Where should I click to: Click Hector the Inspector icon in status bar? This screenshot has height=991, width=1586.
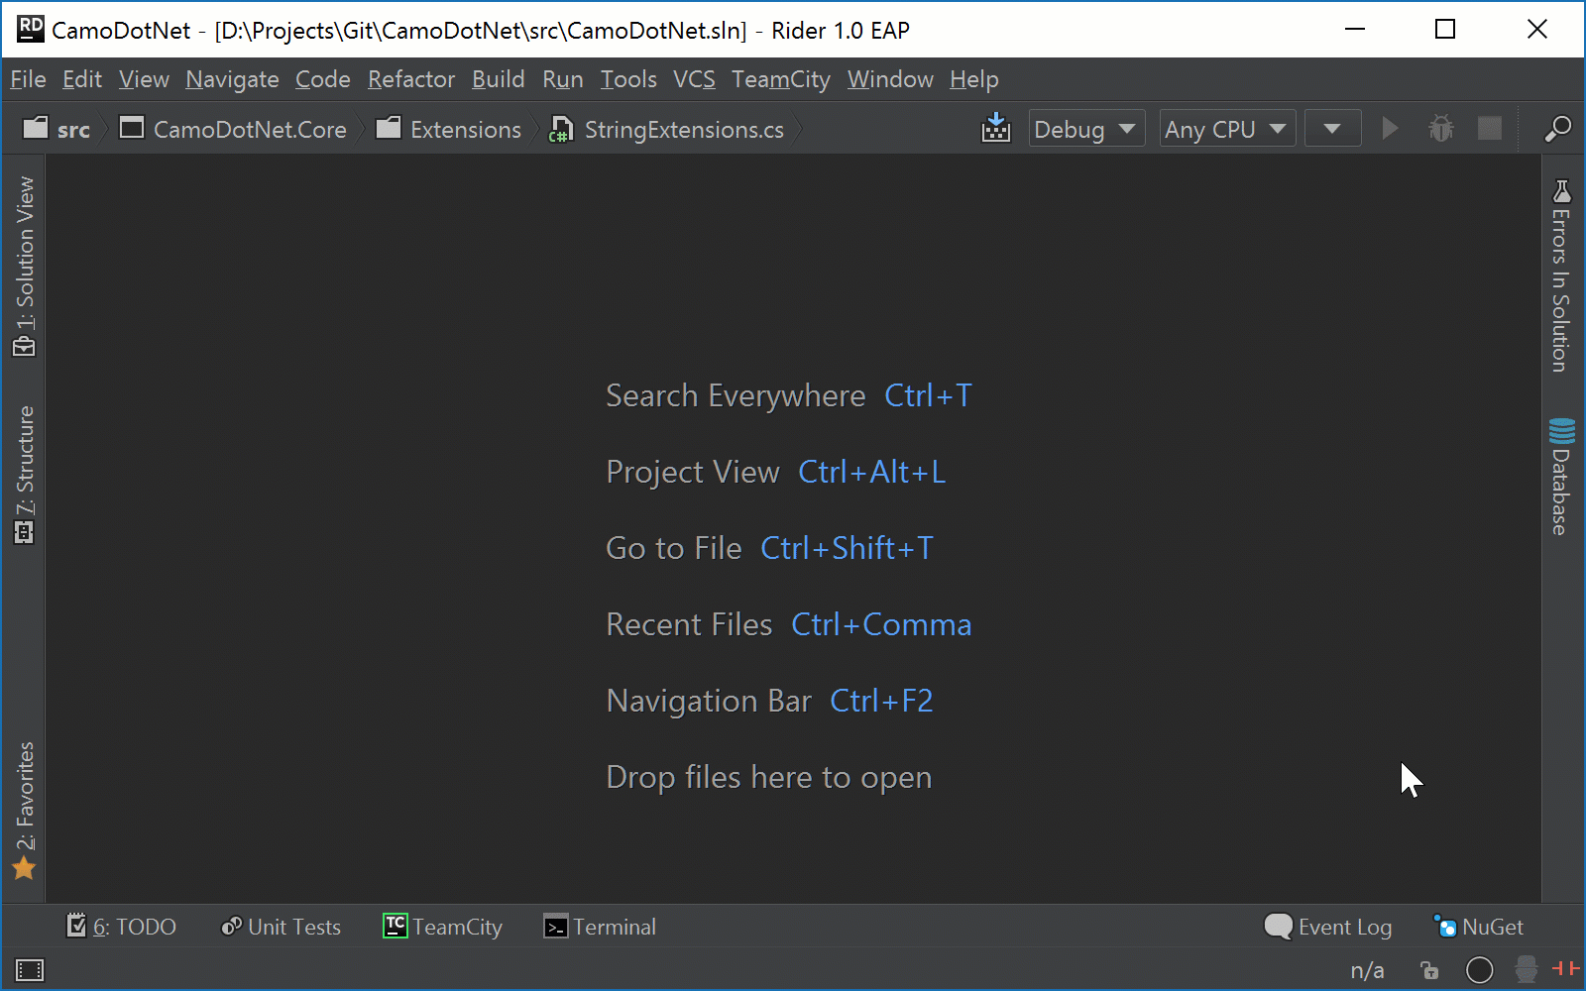(1524, 970)
